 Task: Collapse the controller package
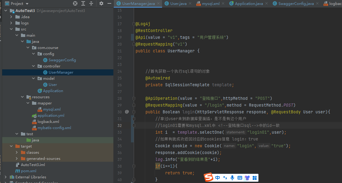coord(33,66)
